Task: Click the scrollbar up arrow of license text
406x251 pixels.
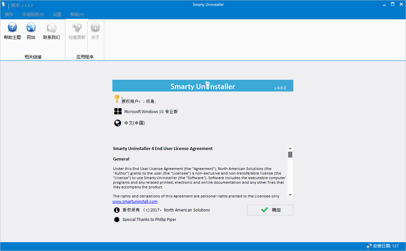Action: tap(290, 148)
